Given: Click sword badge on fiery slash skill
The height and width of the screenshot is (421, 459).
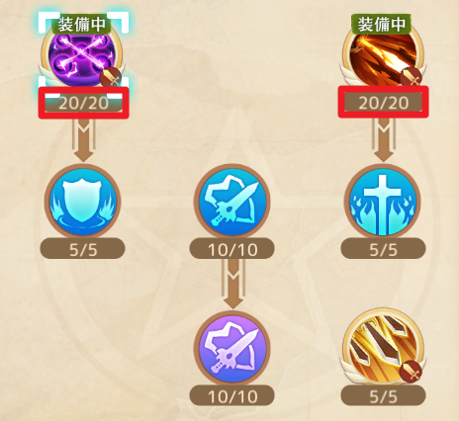Looking at the screenshot, I should [411, 78].
